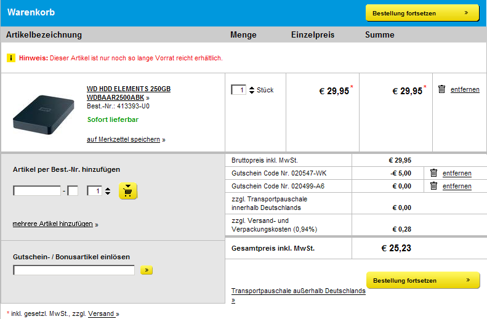This screenshot has height=319, width=487.
Task: Adjust the WD HDD quantity stepper arrows
Action: tap(251, 90)
